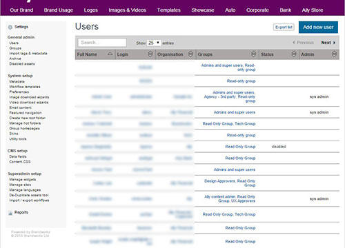Viewport: 345px width, 248px height.
Task: Open the Archive sidebar link
Action: pyautogui.click(x=15, y=59)
